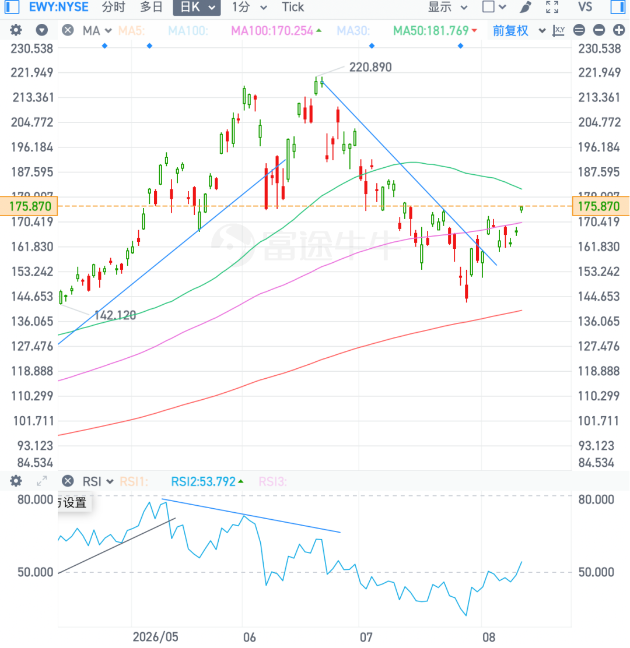Open the 1分 minute interval dropdown
Viewport: 630px width, 648px height.
[x=250, y=7]
